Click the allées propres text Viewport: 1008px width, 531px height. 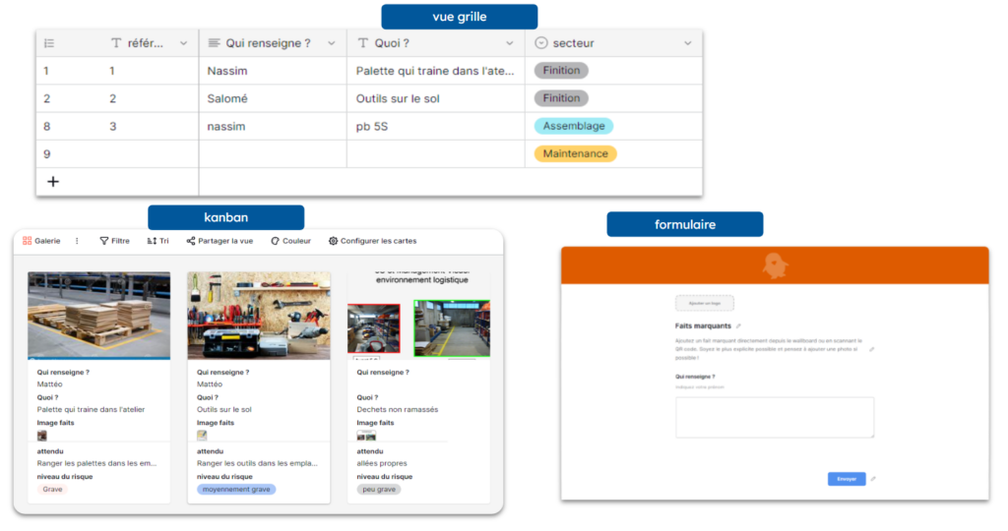[382, 463]
